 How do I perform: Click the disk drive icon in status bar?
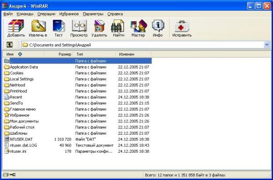point(5,175)
